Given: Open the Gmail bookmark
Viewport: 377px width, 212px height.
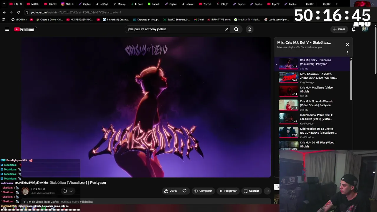Looking at the screenshot, I should click(x=199, y=20).
